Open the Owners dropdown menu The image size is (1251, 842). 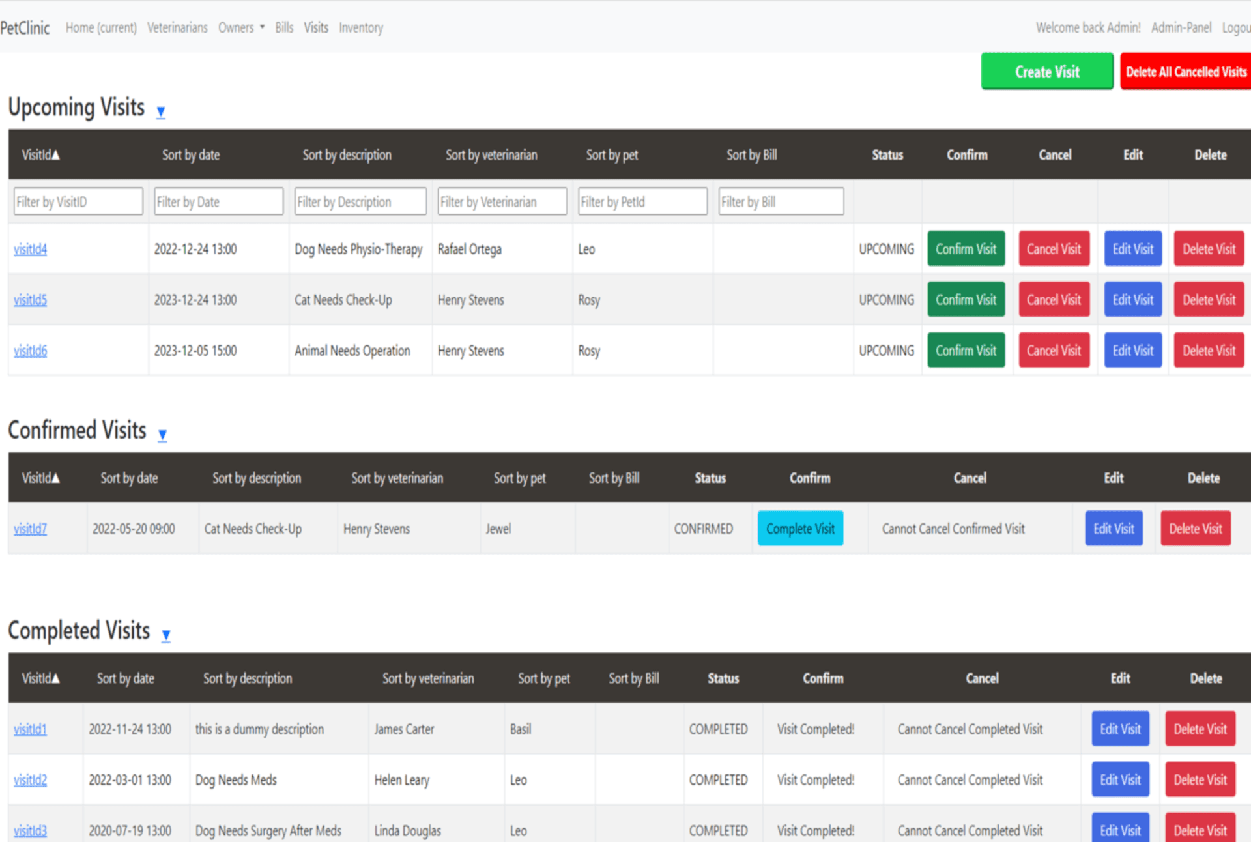coord(241,27)
